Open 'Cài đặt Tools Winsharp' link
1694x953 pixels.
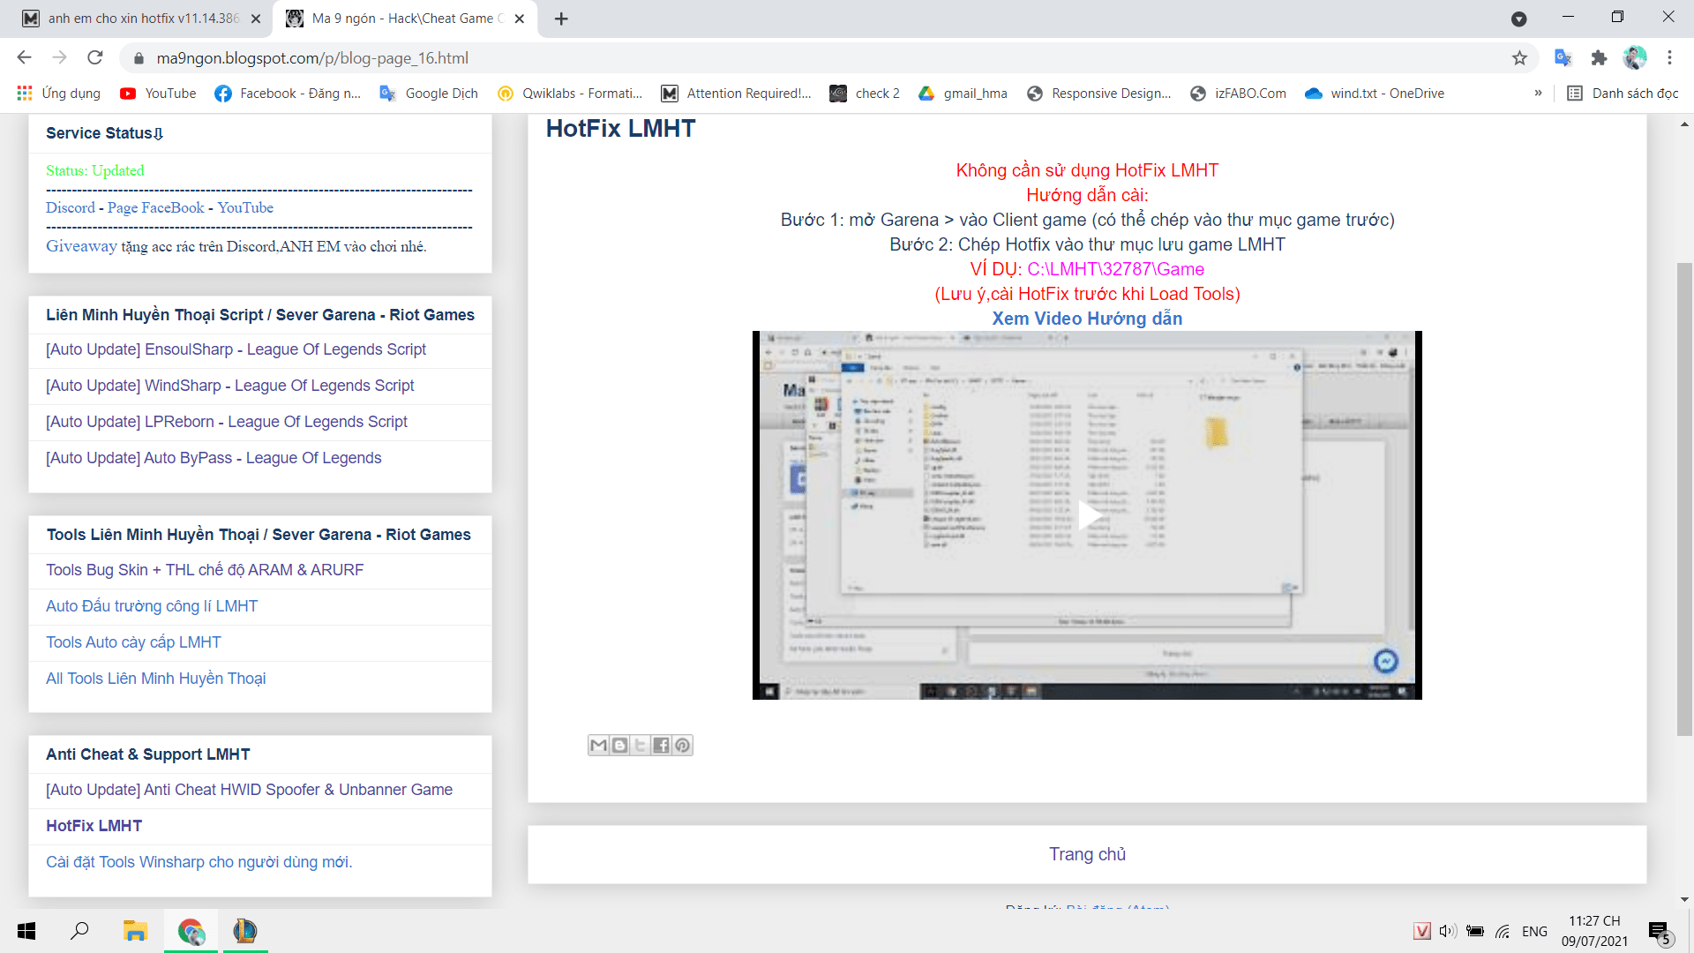point(199,862)
